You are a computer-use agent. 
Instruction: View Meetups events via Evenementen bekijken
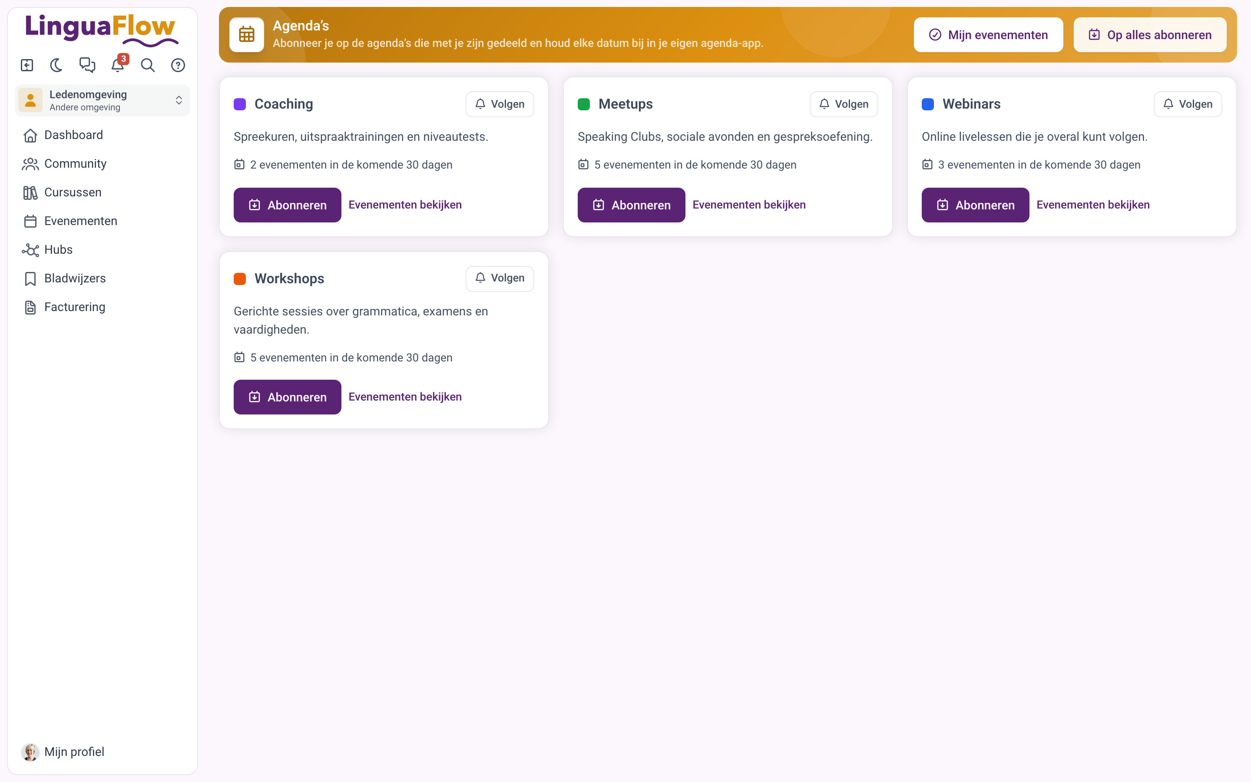749,205
